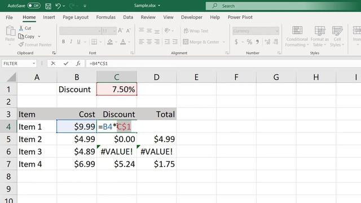Expand the Copy options arrow

(39, 36)
